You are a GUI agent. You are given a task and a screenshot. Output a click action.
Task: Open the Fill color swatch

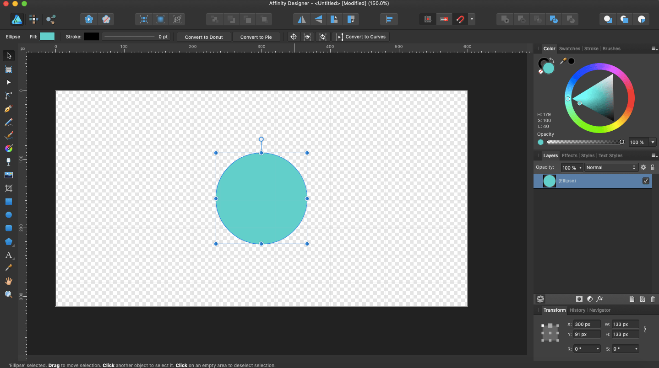click(47, 37)
